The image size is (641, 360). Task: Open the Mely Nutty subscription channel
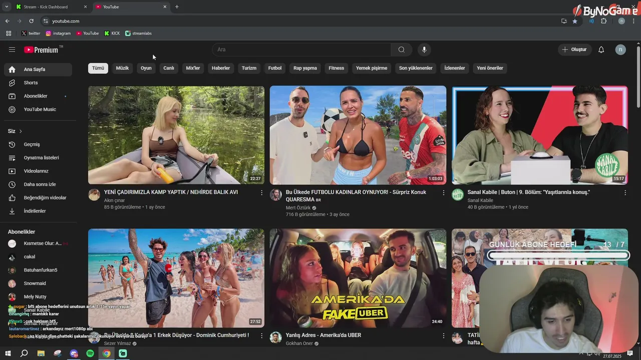click(x=38, y=296)
